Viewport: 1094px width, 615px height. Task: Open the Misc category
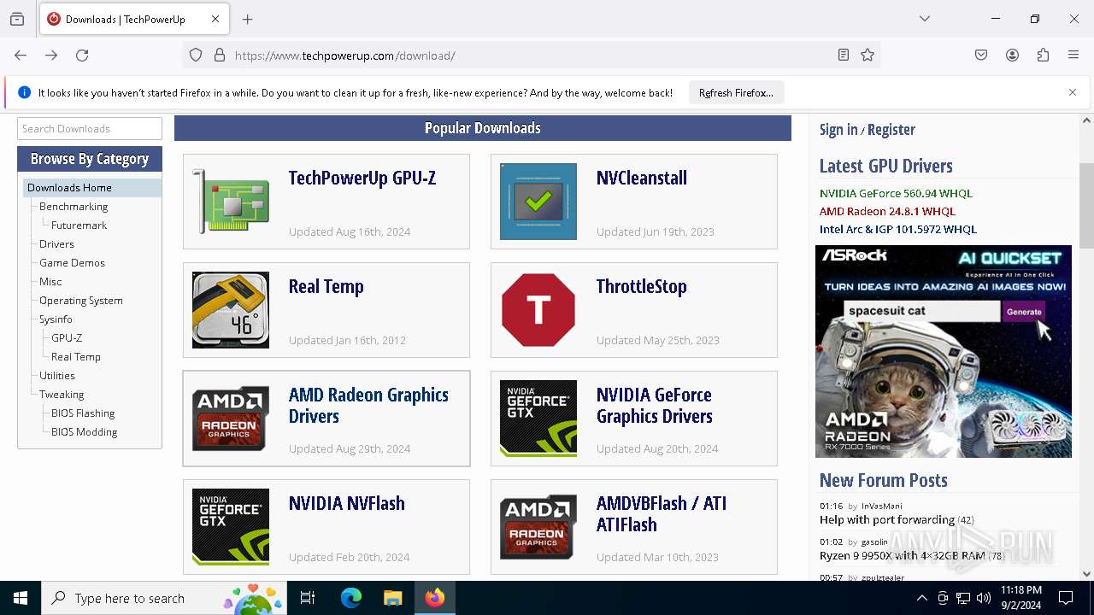pos(50,282)
